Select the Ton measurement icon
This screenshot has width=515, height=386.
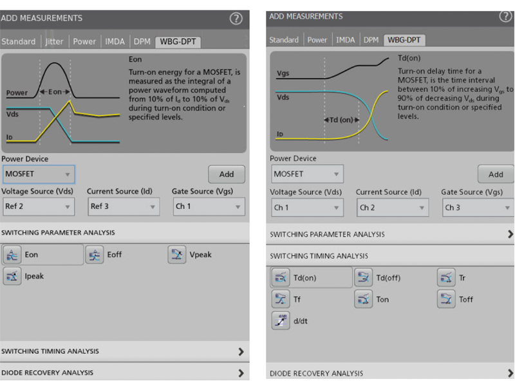(363, 299)
